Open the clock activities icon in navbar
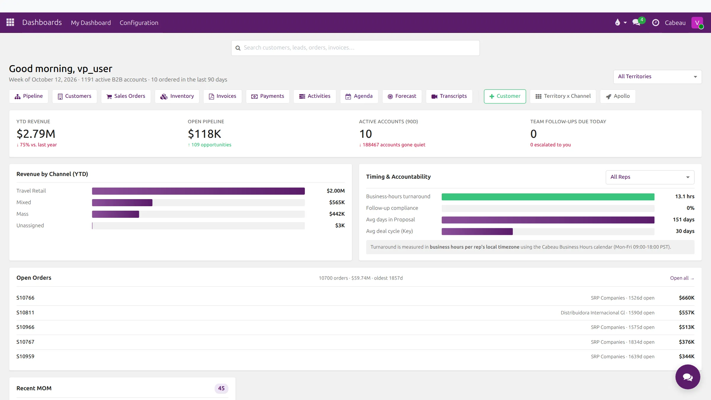 click(x=656, y=23)
